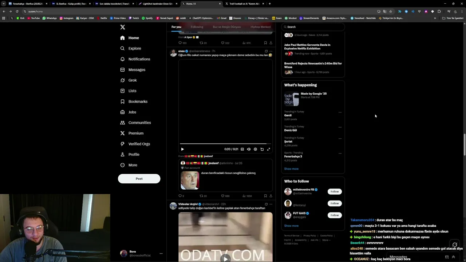The width and height of the screenshot is (466, 262).
Task: Click the Post button
Action: [x=139, y=179]
